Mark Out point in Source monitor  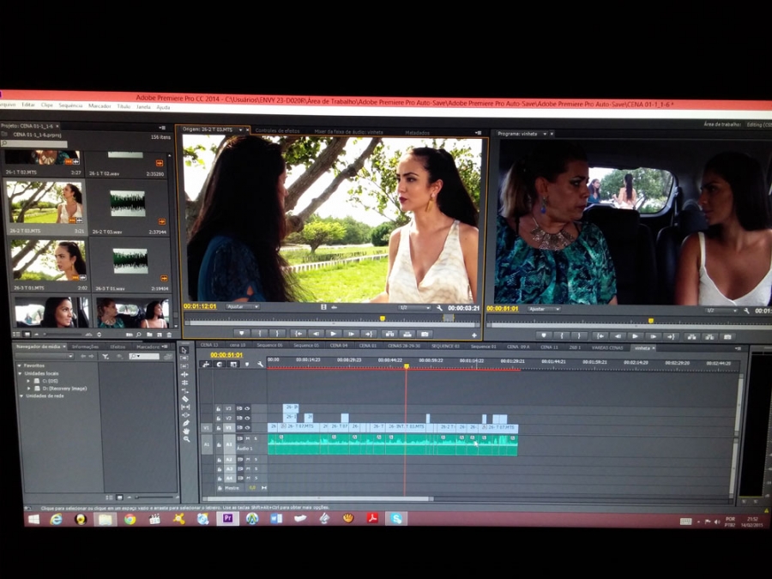click(277, 334)
